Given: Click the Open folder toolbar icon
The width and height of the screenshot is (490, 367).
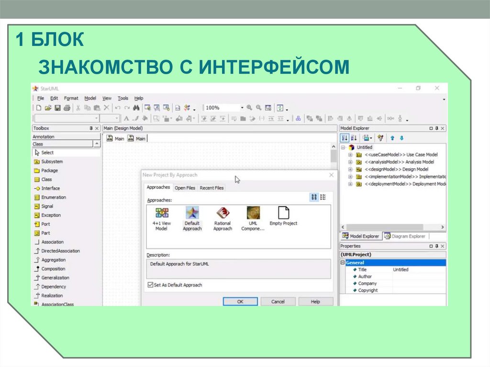Looking at the screenshot, I should tap(48, 108).
